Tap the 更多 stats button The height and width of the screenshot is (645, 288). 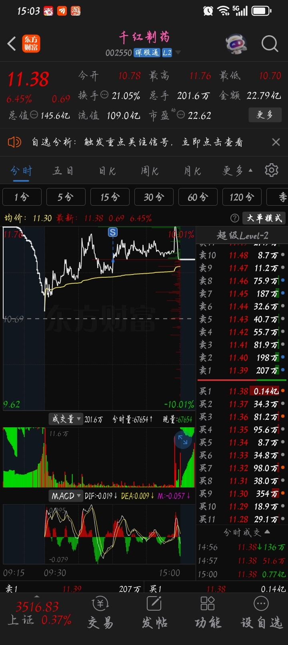pos(264,115)
